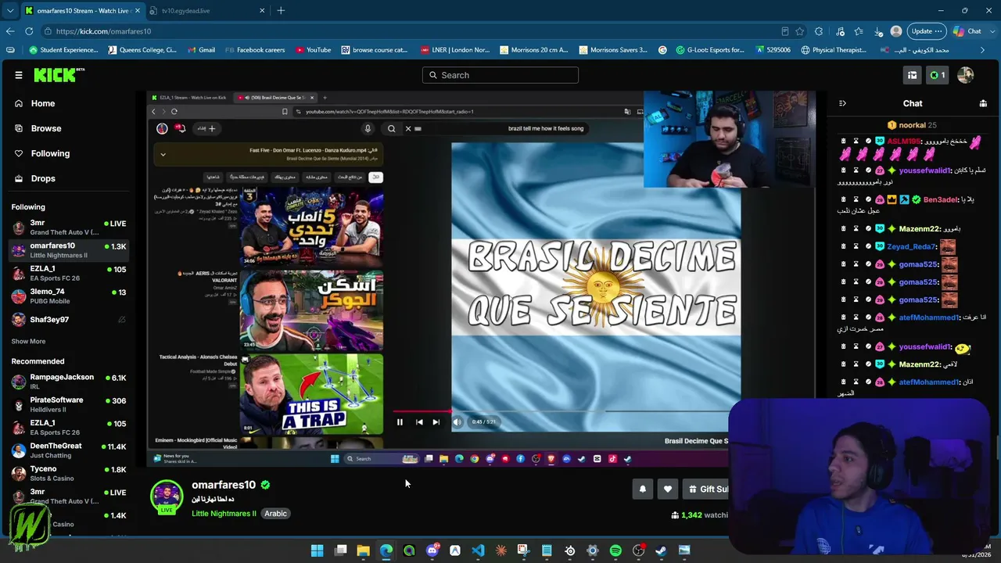Open the chat gift leaderboard icon
1001x563 pixels.
(983, 103)
